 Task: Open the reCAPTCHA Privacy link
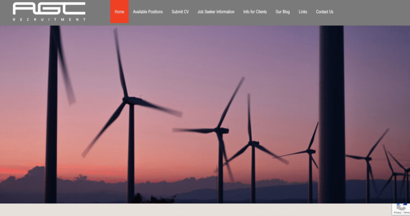click(x=398, y=212)
